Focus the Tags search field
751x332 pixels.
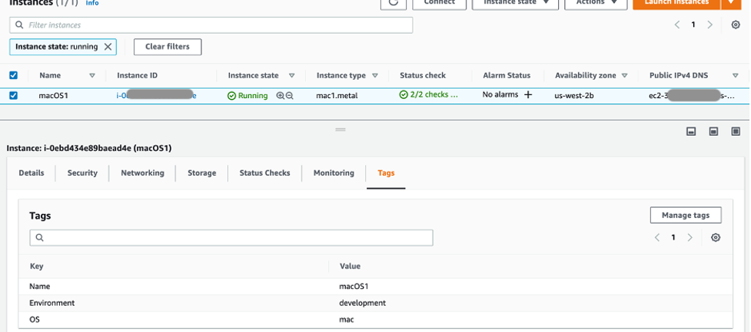pyautogui.click(x=231, y=238)
